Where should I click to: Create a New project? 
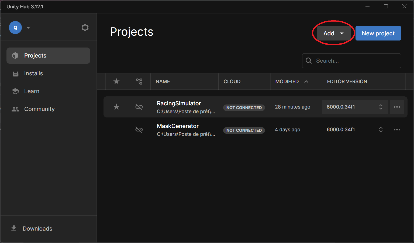[x=378, y=33]
